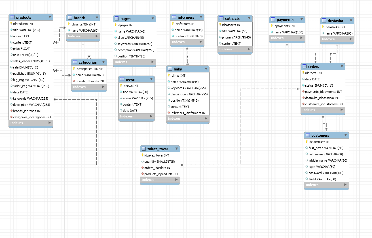Collapse the pages table with header arrow
The image size is (372, 238).
(153, 19)
